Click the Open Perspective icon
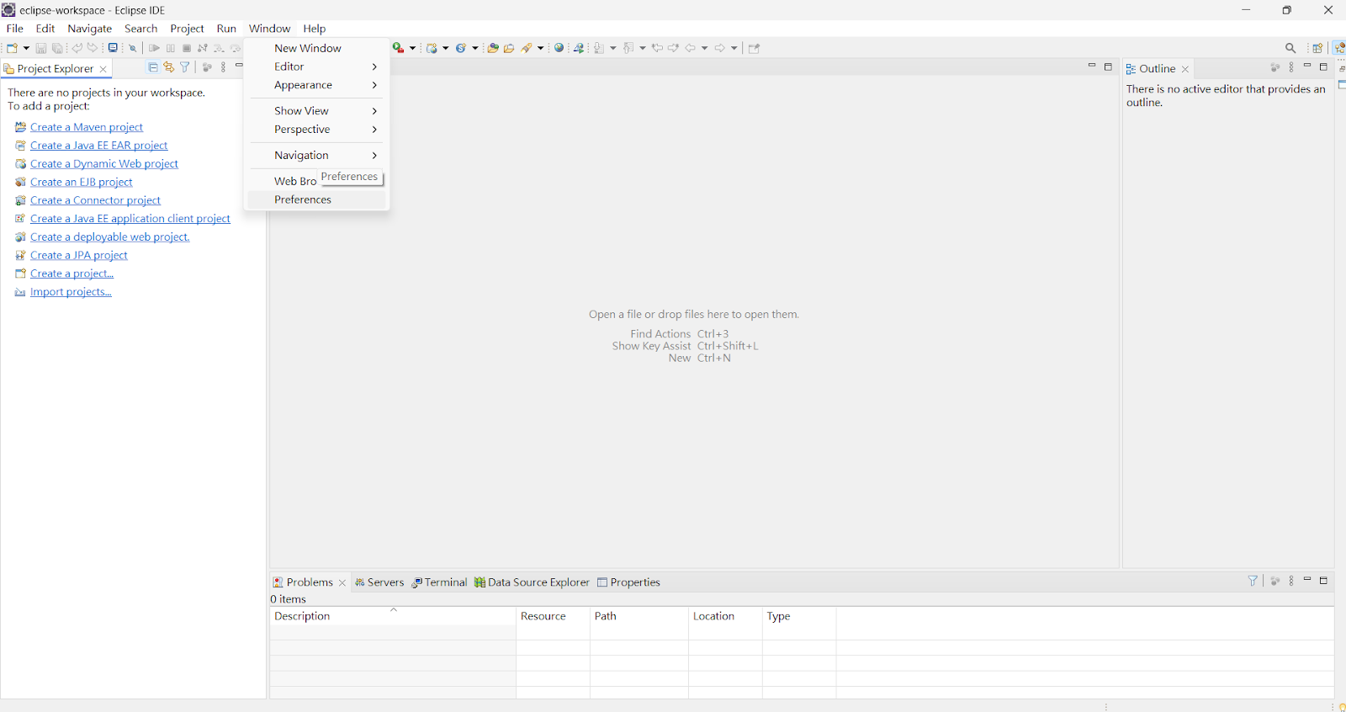Viewport: 1346px width, 712px height. click(1318, 48)
